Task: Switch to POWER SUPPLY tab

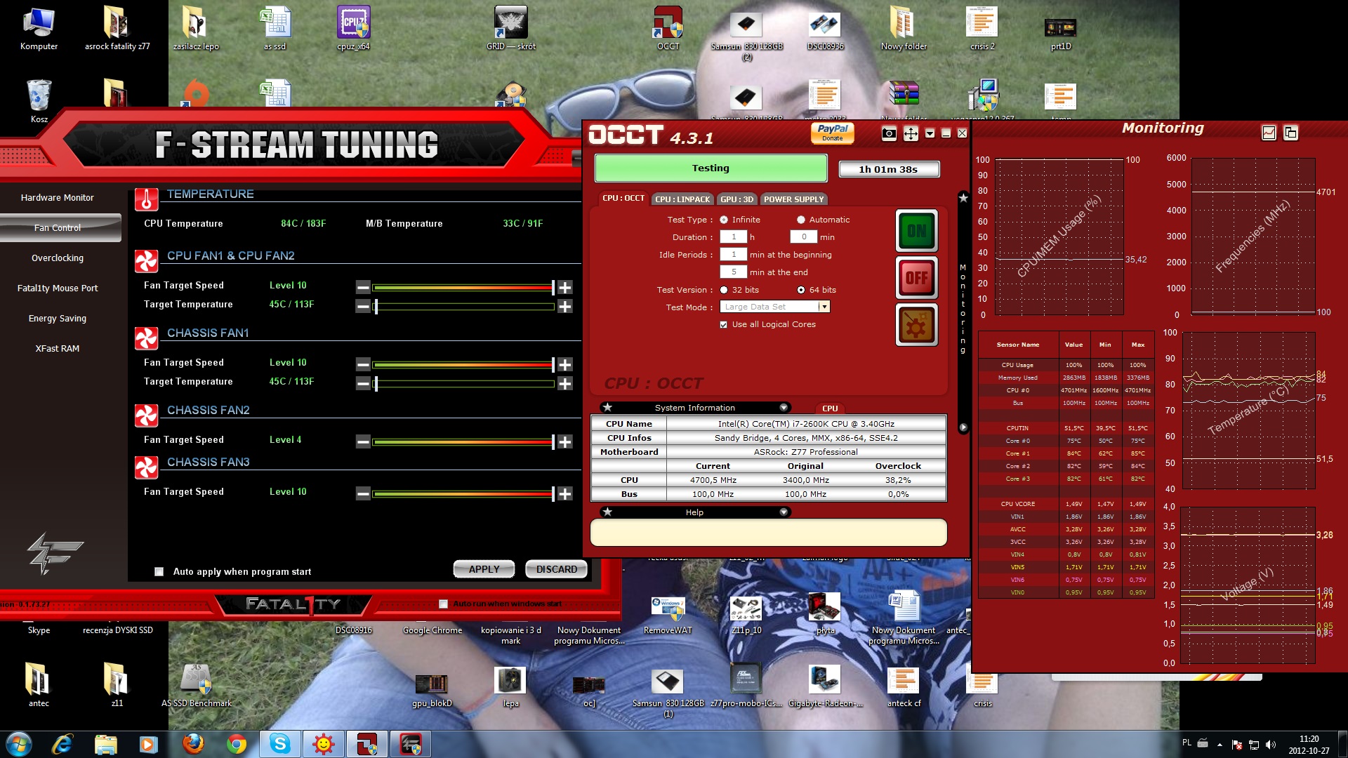Action: pyautogui.click(x=793, y=199)
